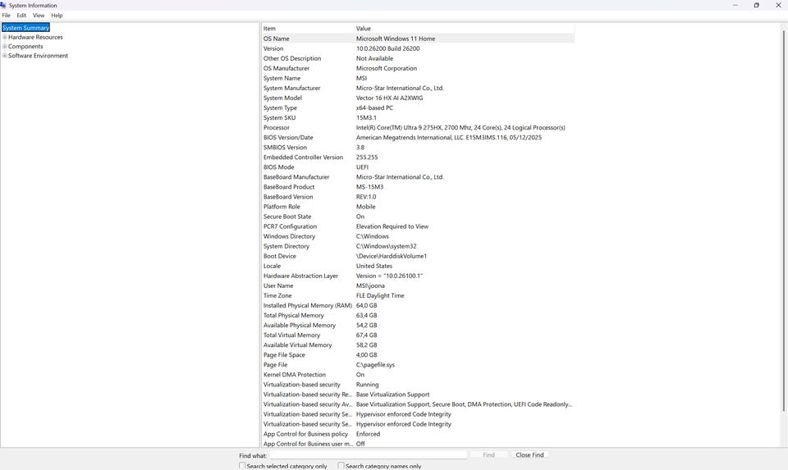Select the System Name row

pyautogui.click(x=418, y=79)
